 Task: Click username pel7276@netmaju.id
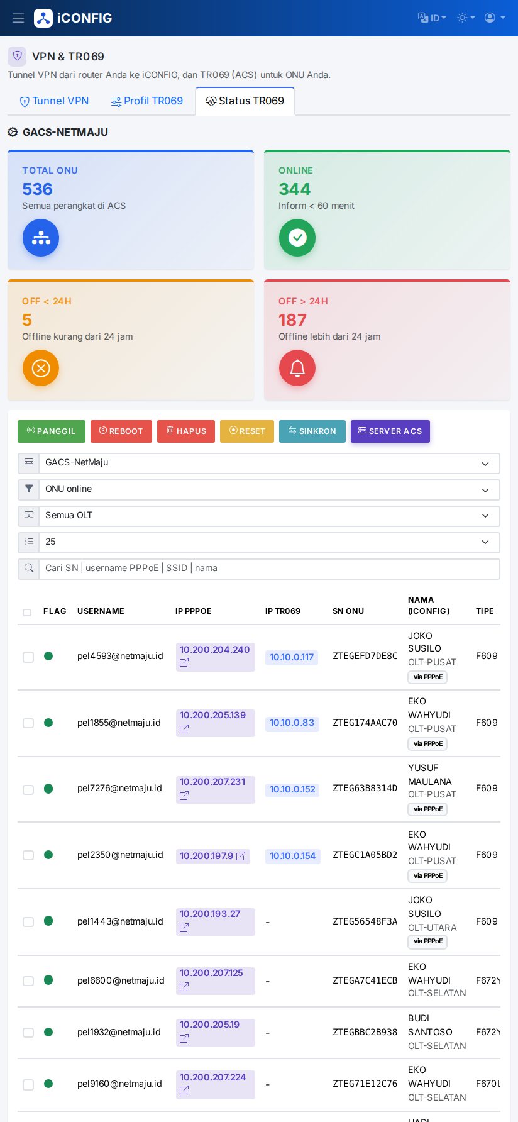tap(119, 788)
